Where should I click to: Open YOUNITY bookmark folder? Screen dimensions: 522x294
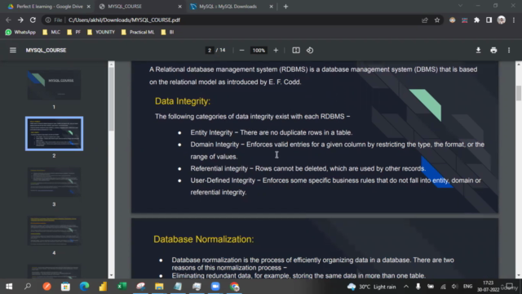(x=101, y=32)
